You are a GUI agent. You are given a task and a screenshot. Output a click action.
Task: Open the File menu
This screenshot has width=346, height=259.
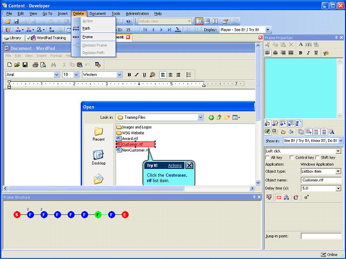9,13
